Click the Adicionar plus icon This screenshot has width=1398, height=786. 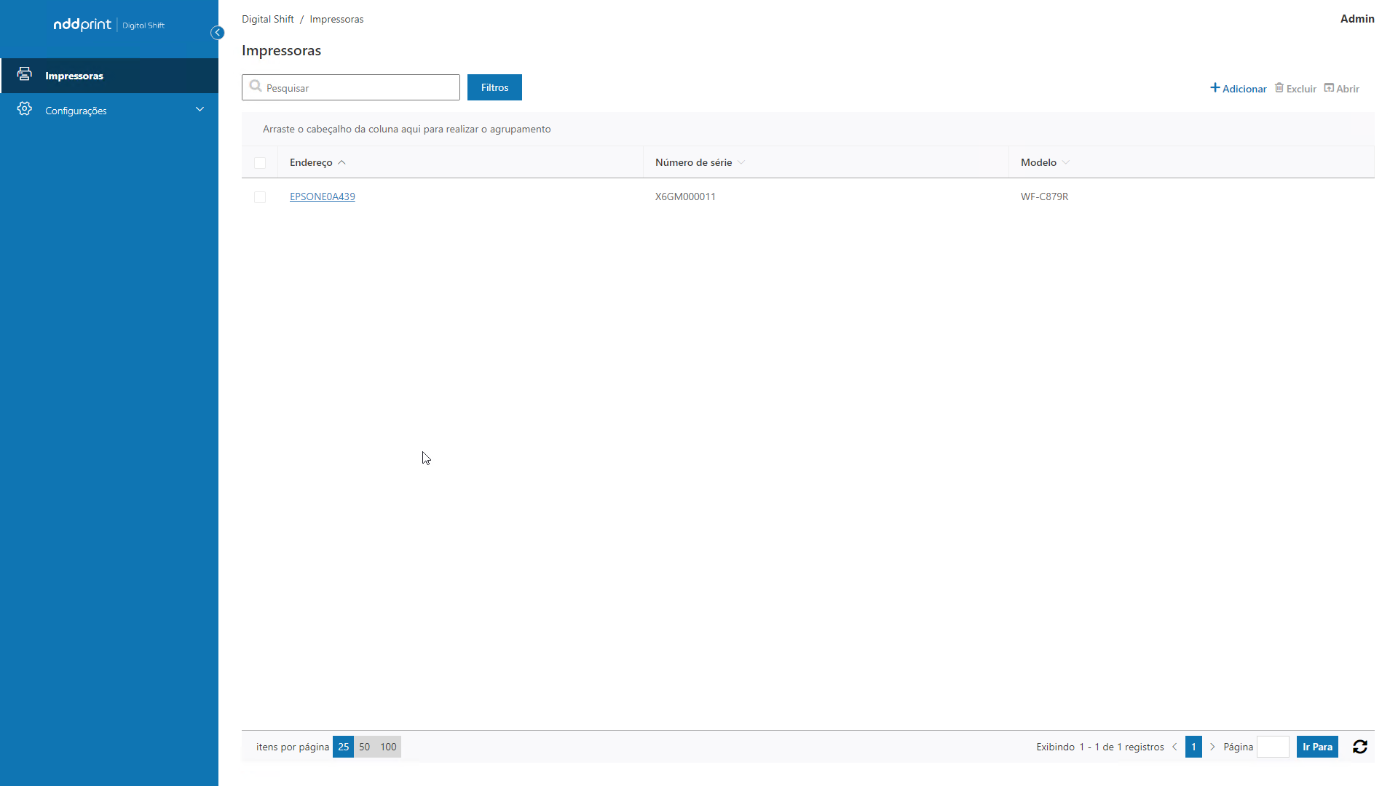point(1215,88)
